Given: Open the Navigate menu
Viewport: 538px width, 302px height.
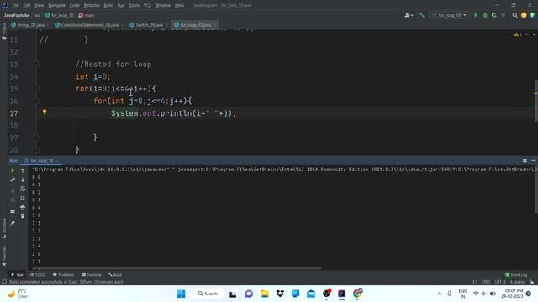Looking at the screenshot, I should coord(56,5).
